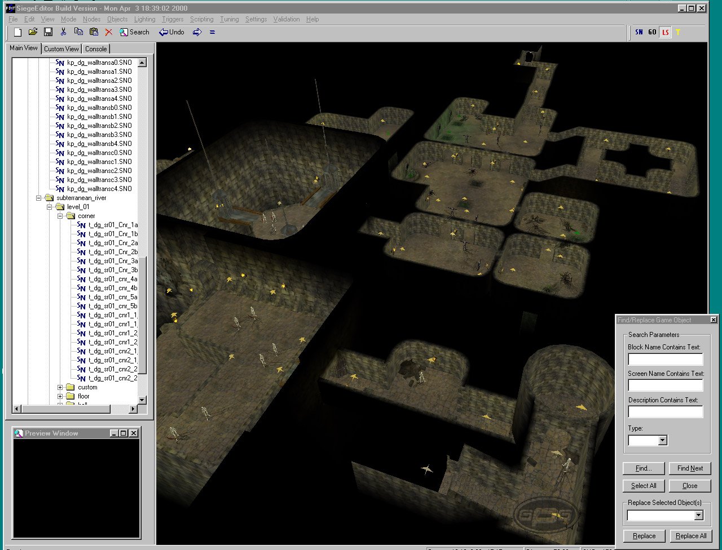Expand the custom folder in tree

(60, 387)
